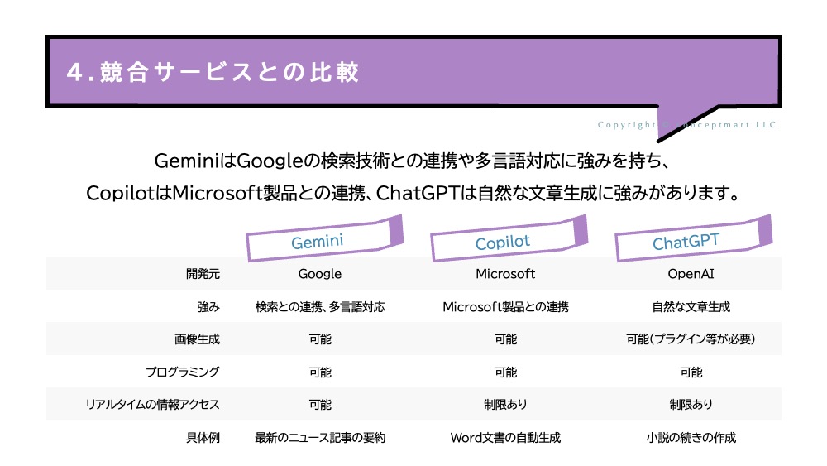Image resolution: width=827 pixels, height=466 pixels.
Task: Click '可能(プラグイン等が必要)' cell
Action: coord(691,339)
